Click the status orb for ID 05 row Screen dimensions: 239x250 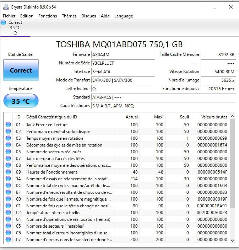(8, 151)
